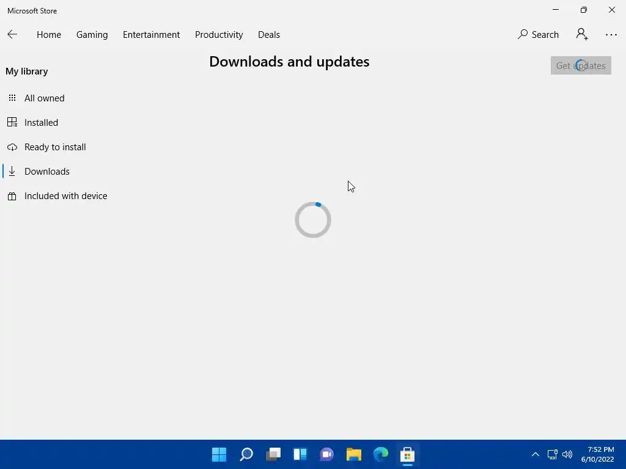Click the Installed apps icon
626x469 pixels.
pyautogui.click(x=12, y=122)
